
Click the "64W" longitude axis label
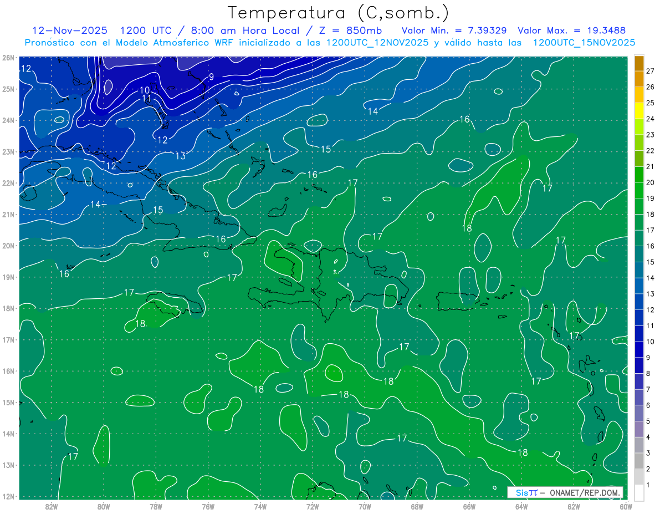point(521,506)
